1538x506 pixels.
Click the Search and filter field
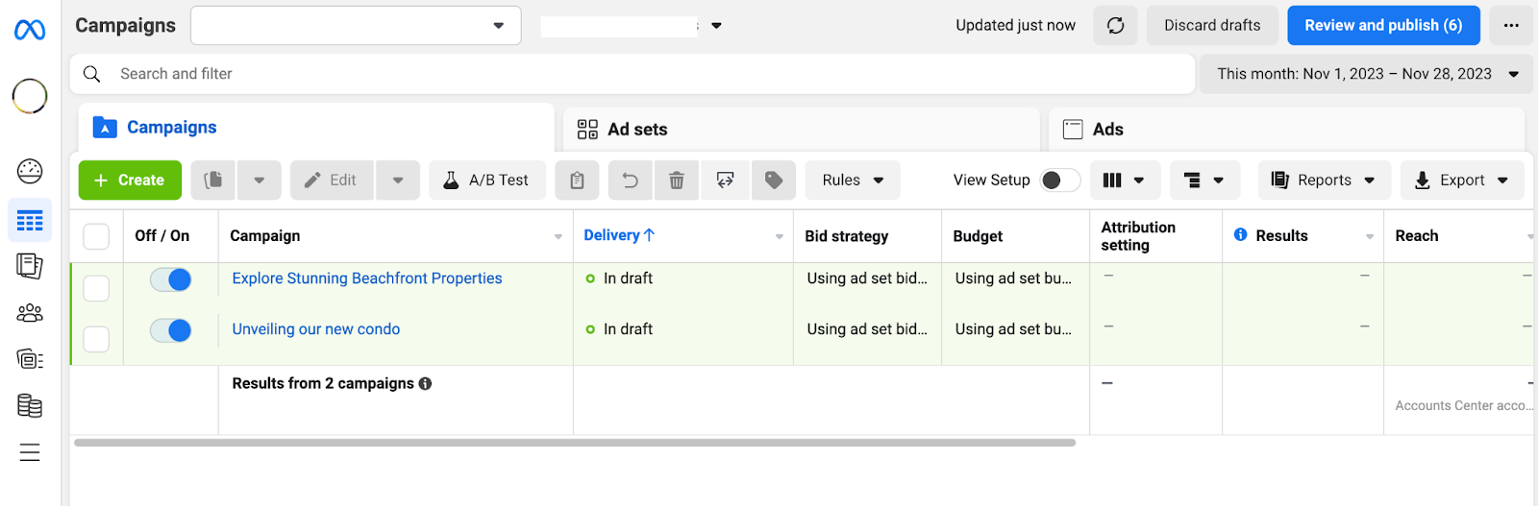(x=634, y=74)
